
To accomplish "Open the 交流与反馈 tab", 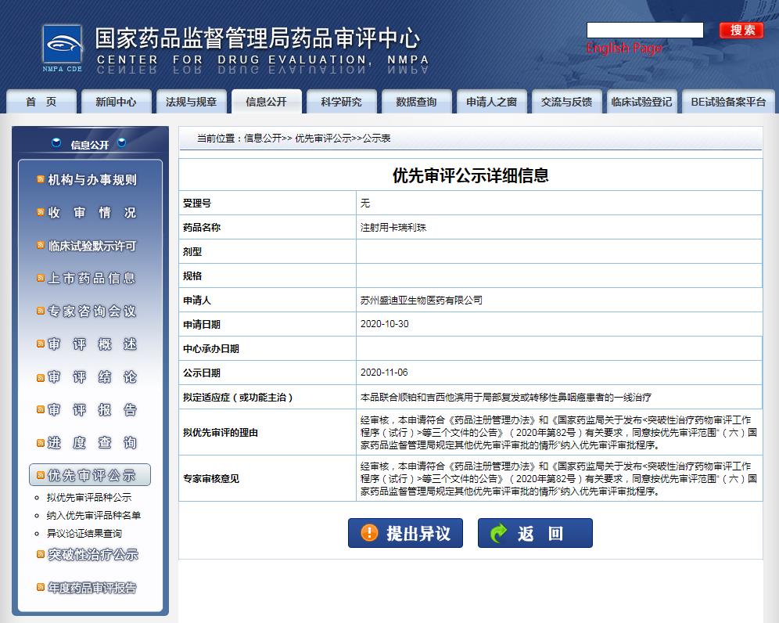I will (x=566, y=102).
